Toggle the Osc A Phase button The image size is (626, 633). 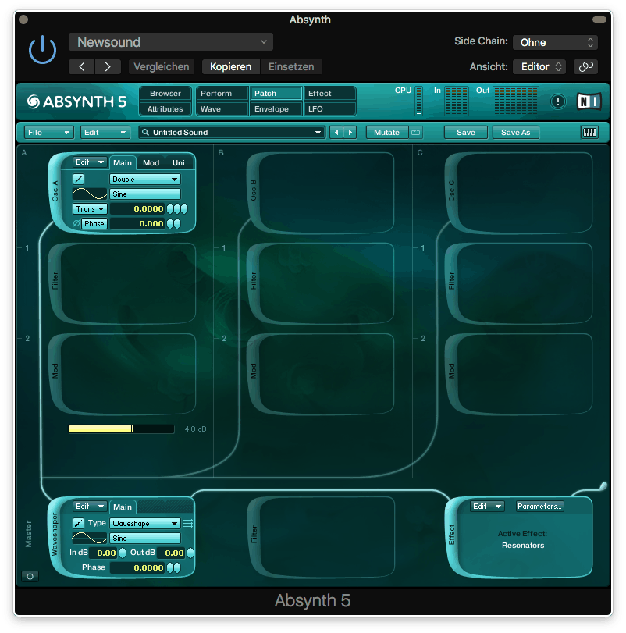(94, 224)
